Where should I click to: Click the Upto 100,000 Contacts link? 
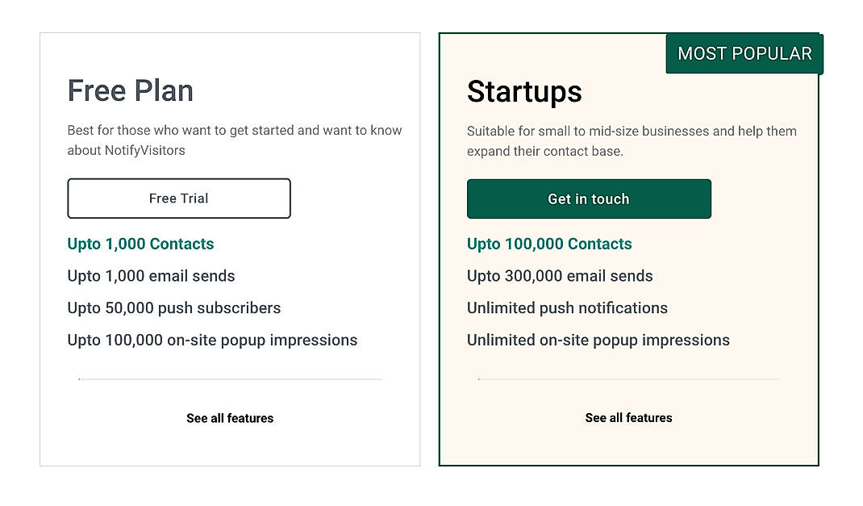[x=549, y=244]
